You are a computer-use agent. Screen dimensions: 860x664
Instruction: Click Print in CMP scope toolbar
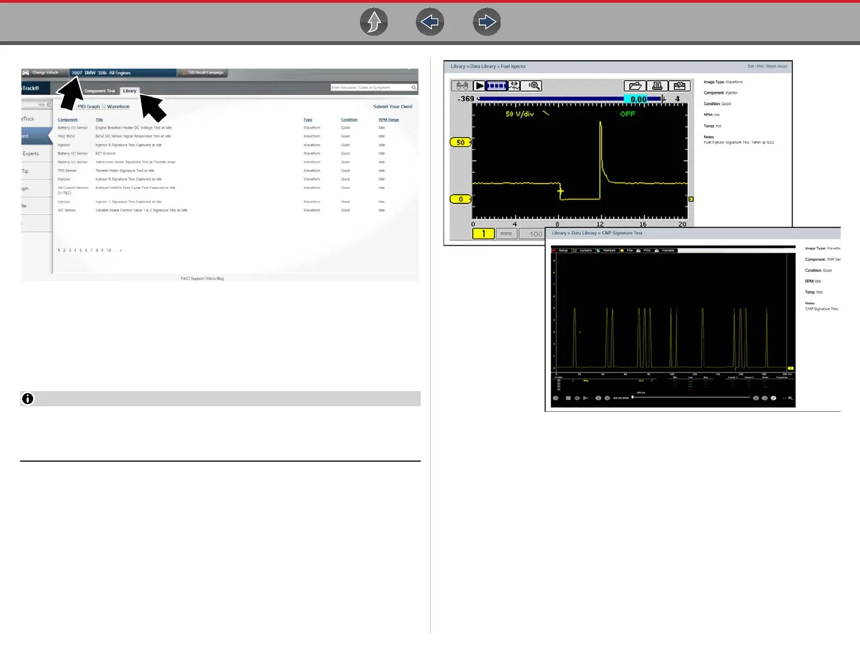647,251
